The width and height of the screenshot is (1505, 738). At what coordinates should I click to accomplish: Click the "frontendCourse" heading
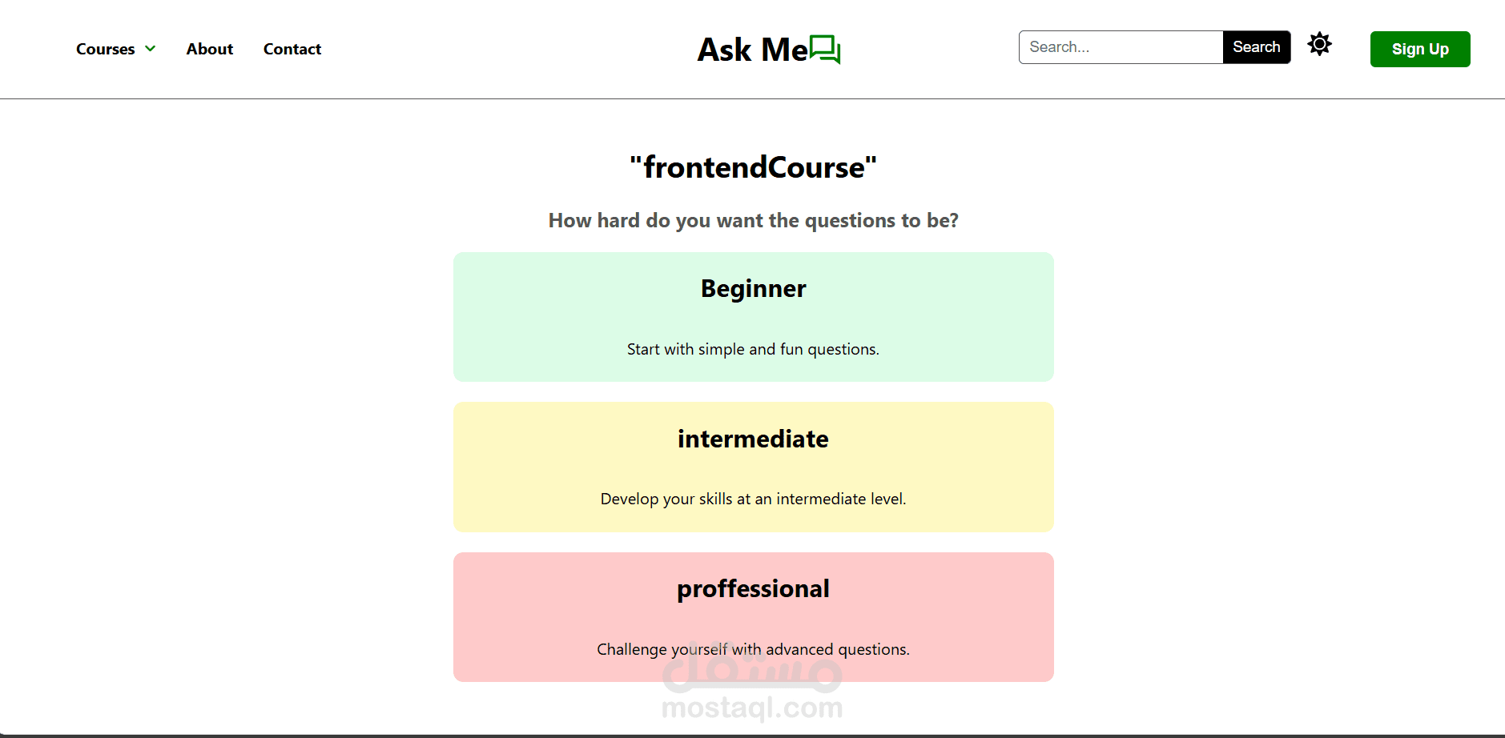click(753, 167)
